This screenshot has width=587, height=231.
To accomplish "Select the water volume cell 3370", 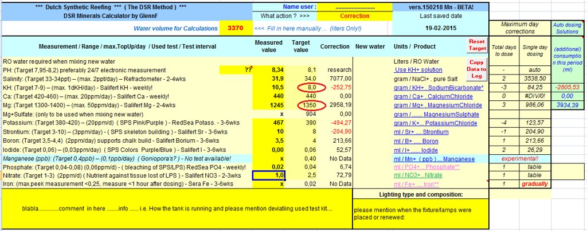I will 236,28.
